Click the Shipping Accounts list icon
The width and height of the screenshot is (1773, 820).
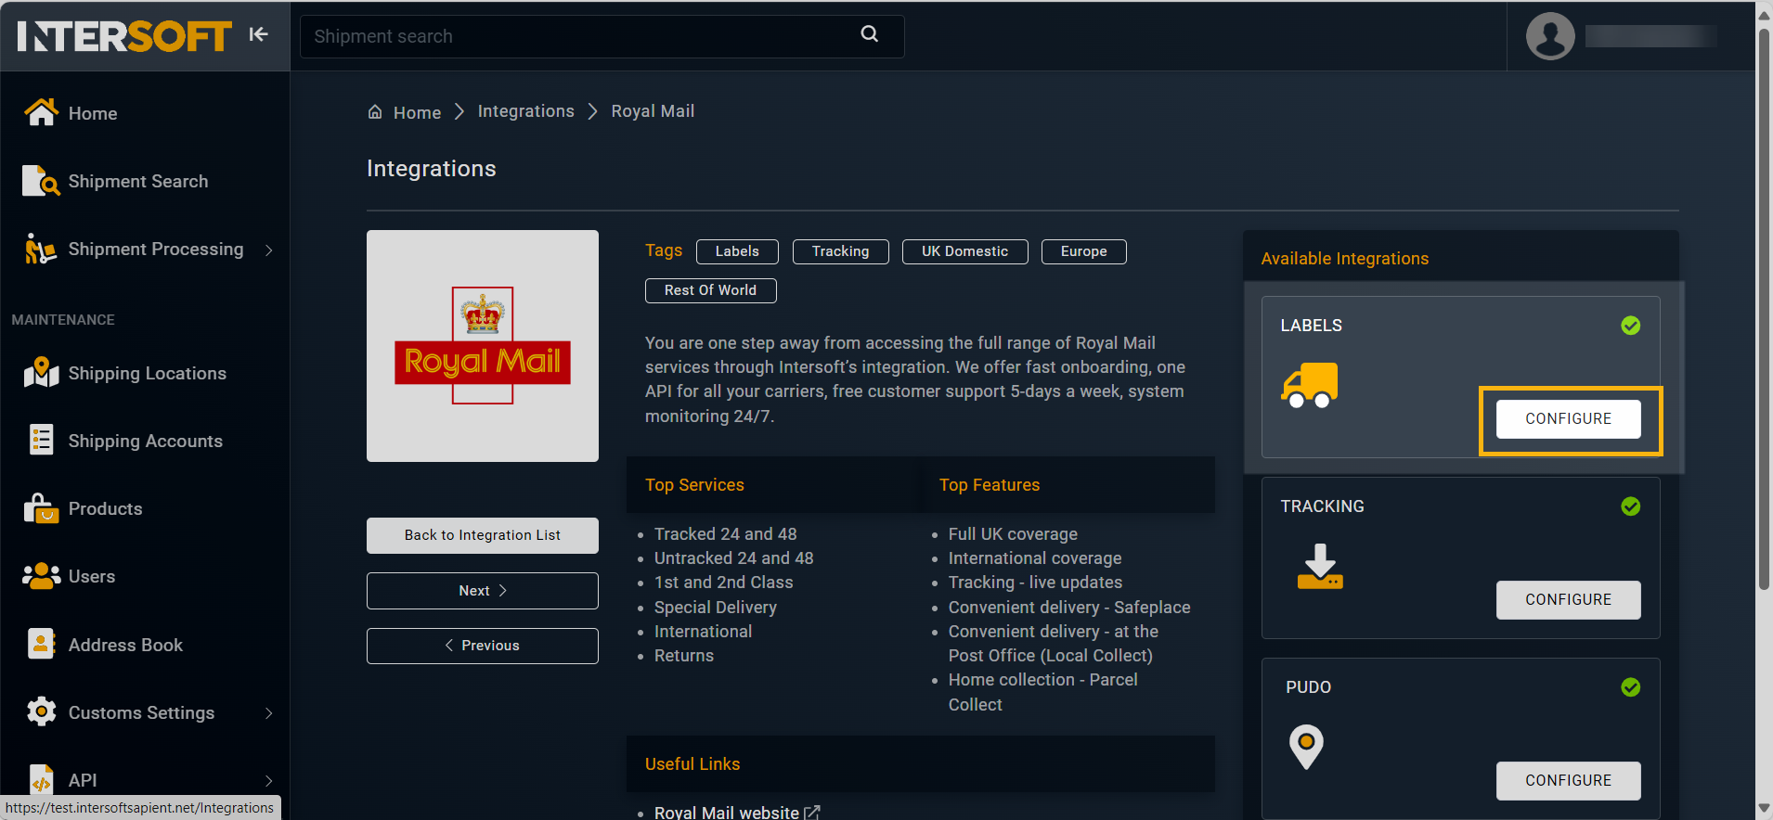coord(41,440)
